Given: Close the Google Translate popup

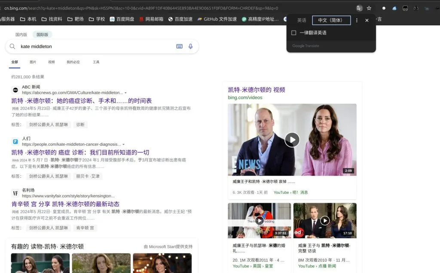Looking at the screenshot, I should tap(367, 20).
